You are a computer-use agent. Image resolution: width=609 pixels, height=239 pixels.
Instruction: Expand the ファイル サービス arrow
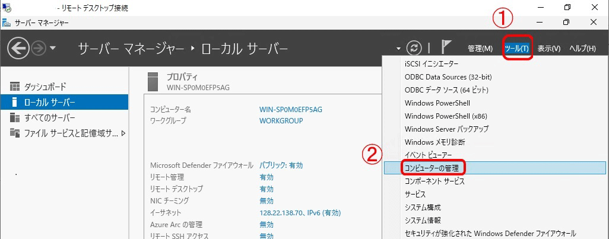(124, 133)
